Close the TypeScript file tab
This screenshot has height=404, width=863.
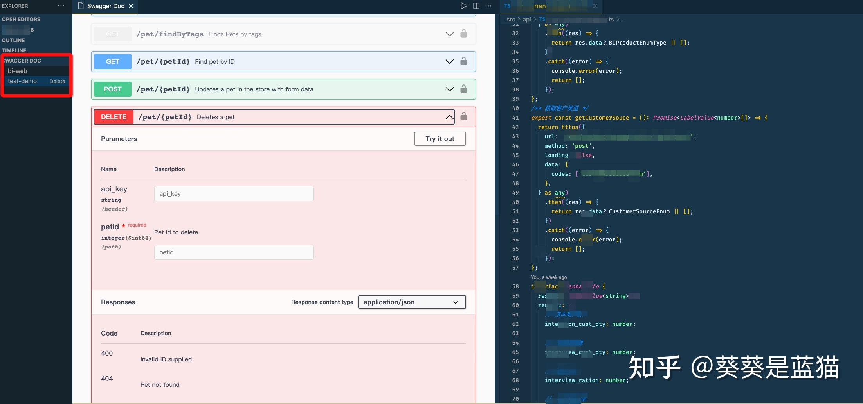[595, 6]
